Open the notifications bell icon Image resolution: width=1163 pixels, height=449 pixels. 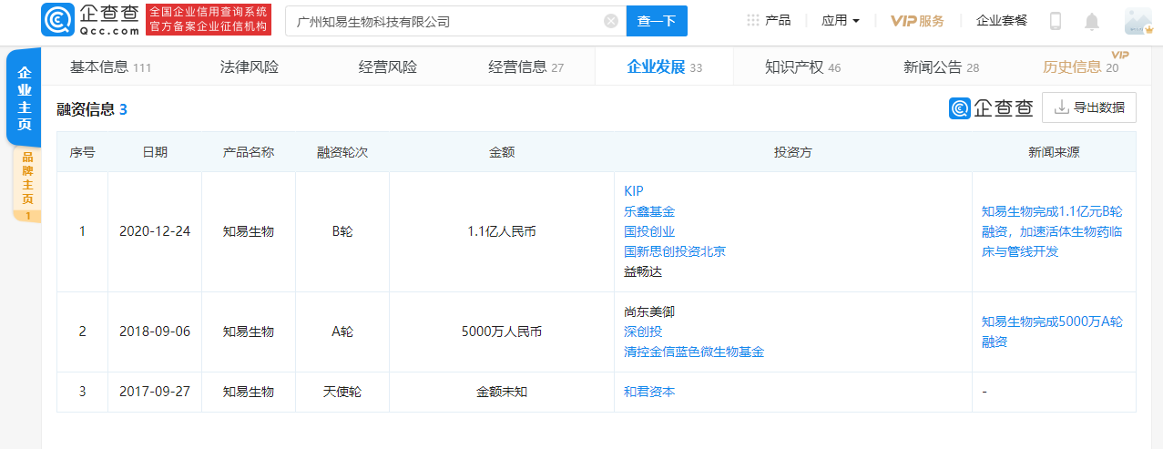(1092, 21)
